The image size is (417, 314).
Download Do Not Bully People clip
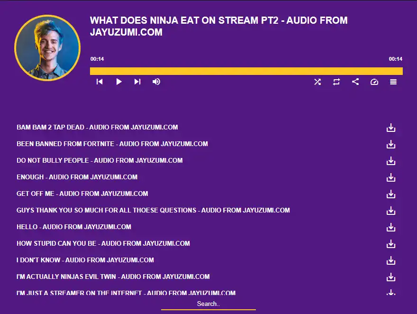[391, 161]
